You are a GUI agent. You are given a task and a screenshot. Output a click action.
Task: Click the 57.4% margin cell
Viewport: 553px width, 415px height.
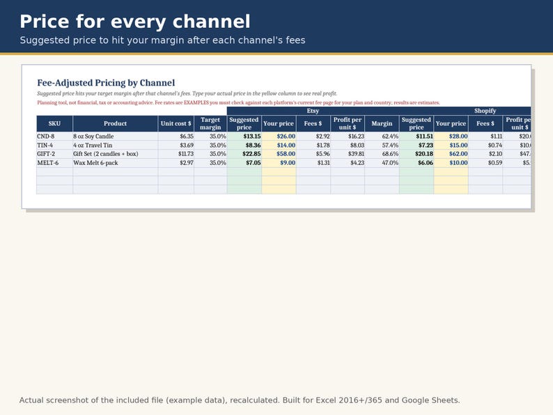click(x=382, y=145)
